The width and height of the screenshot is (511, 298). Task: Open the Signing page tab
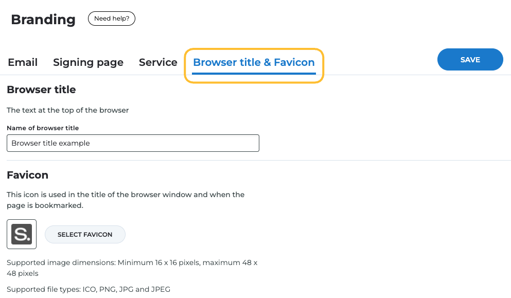[x=88, y=62]
